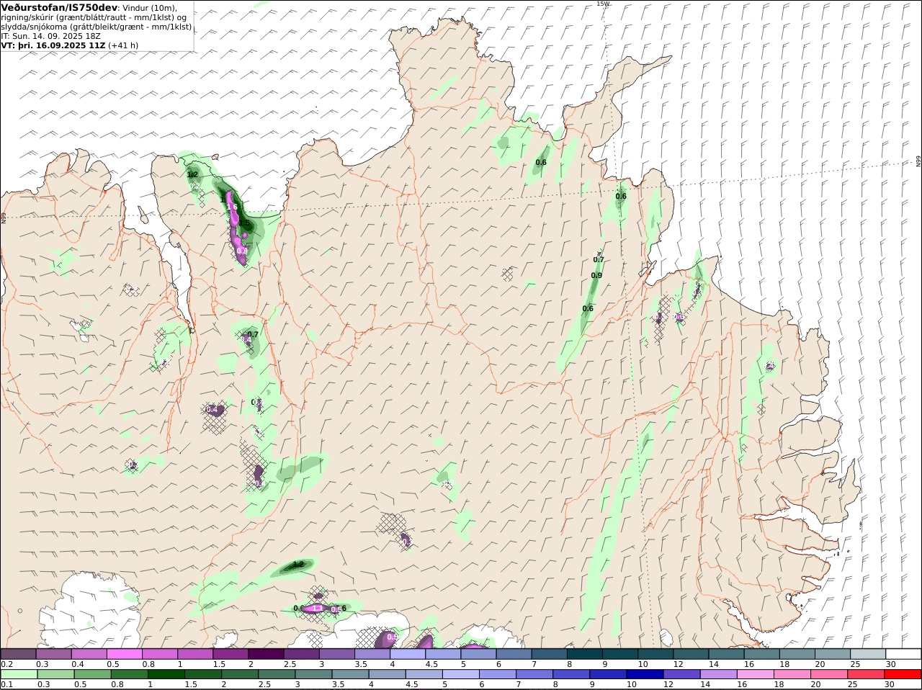Click the 3.5 label in the upper legend
This screenshot has height=690, width=922.
[x=361, y=664]
